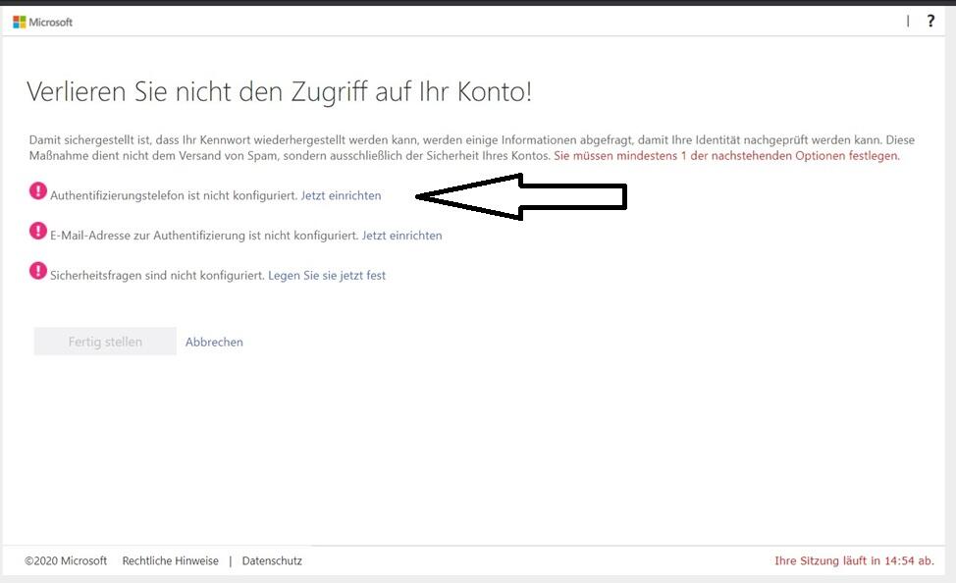The width and height of the screenshot is (956, 583).
Task: Click the Microsoft logo in header
Action: point(42,22)
